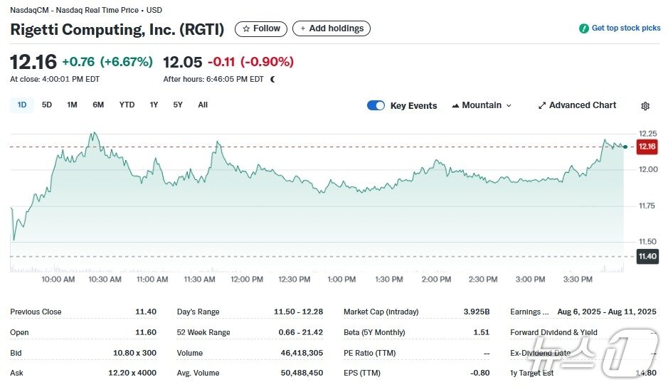Switch to the 5D time range
This screenshot has width=668, height=387.
[47, 105]
